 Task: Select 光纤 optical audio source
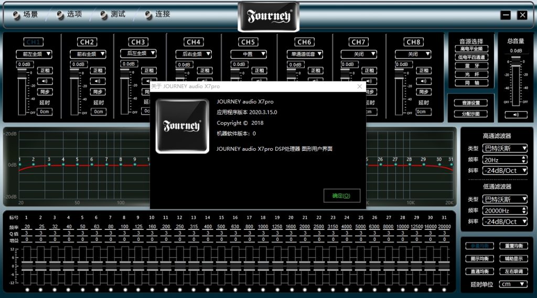tap(471, 74)
